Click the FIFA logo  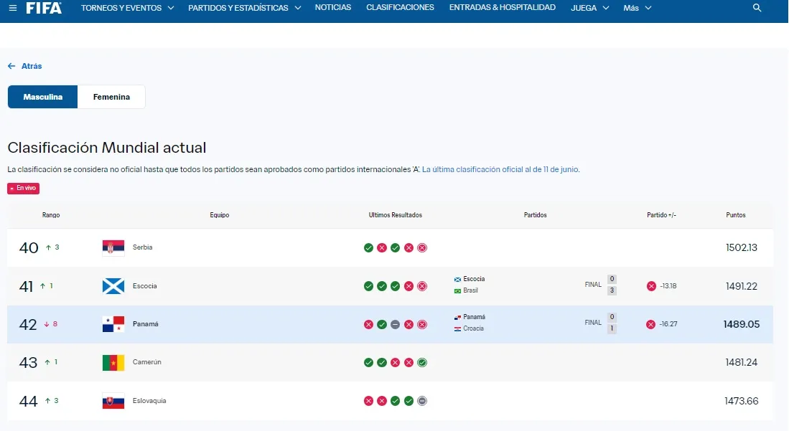click(x=44, y=8)
